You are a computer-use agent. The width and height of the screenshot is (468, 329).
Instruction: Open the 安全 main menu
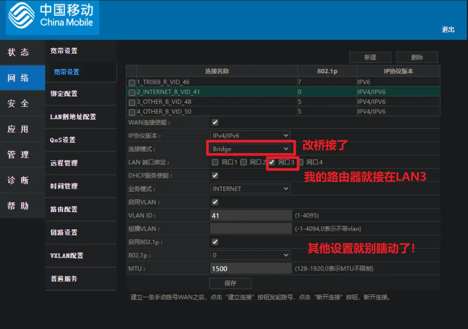click(18, 103)
